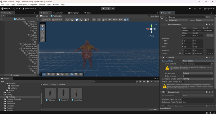Viewport: 216px width, 114px height.
Task: Open the Window menu
Action: [x=56, y=5]
